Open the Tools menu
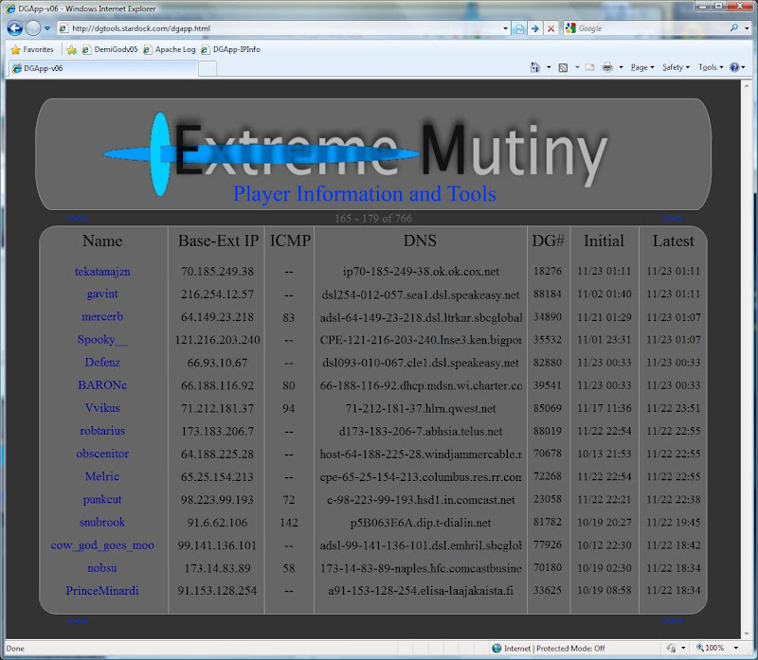 (710, 67)
